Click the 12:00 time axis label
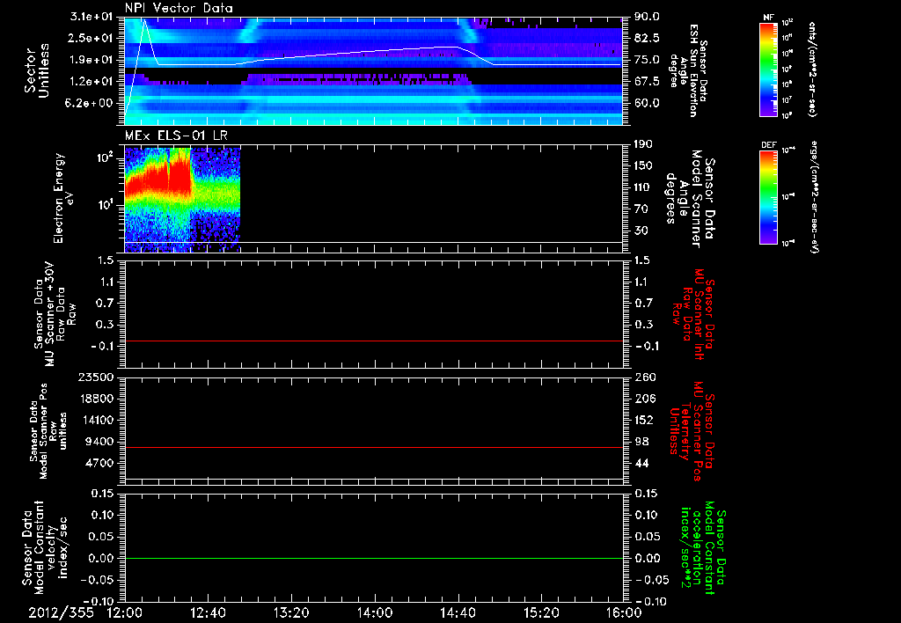The width and height of the screenshot is (901, 623). (125, 612)
